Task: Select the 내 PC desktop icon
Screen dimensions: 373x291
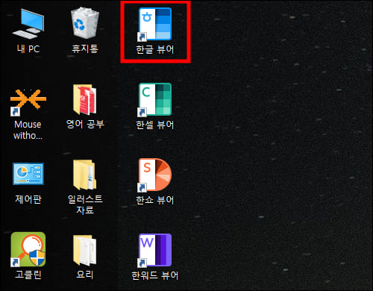Action: pyautogui.click(x=28, y=24)
